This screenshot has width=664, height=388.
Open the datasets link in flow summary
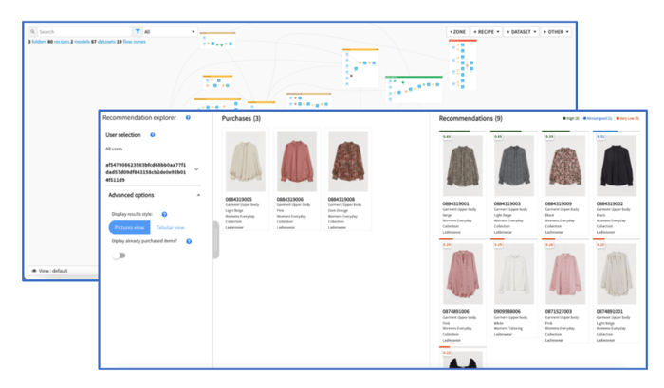tap(106, 42)
